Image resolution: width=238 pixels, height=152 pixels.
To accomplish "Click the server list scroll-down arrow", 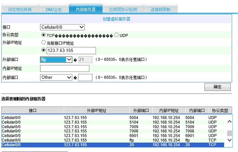I will (229, 140).
